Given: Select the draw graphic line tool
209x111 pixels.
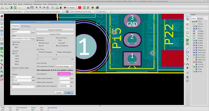Looking at the screenshot, I should tap(187, 48).
